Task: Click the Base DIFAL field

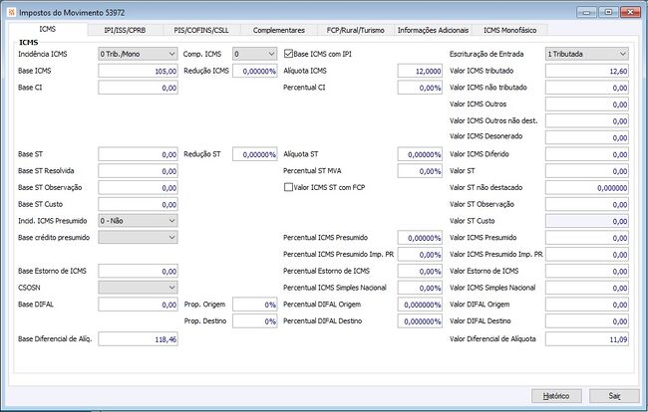Action: pyautogui.click(x=138, y=305)
